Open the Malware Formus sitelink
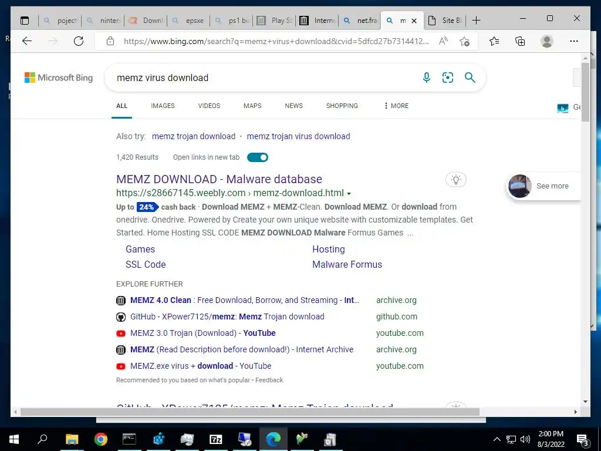The image size is (601, 451). pos(347,265)
